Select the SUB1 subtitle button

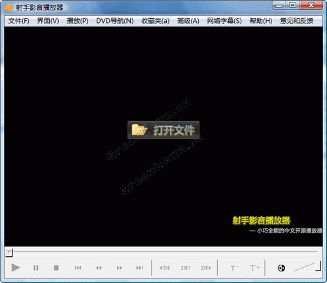(x=186, y=268)
